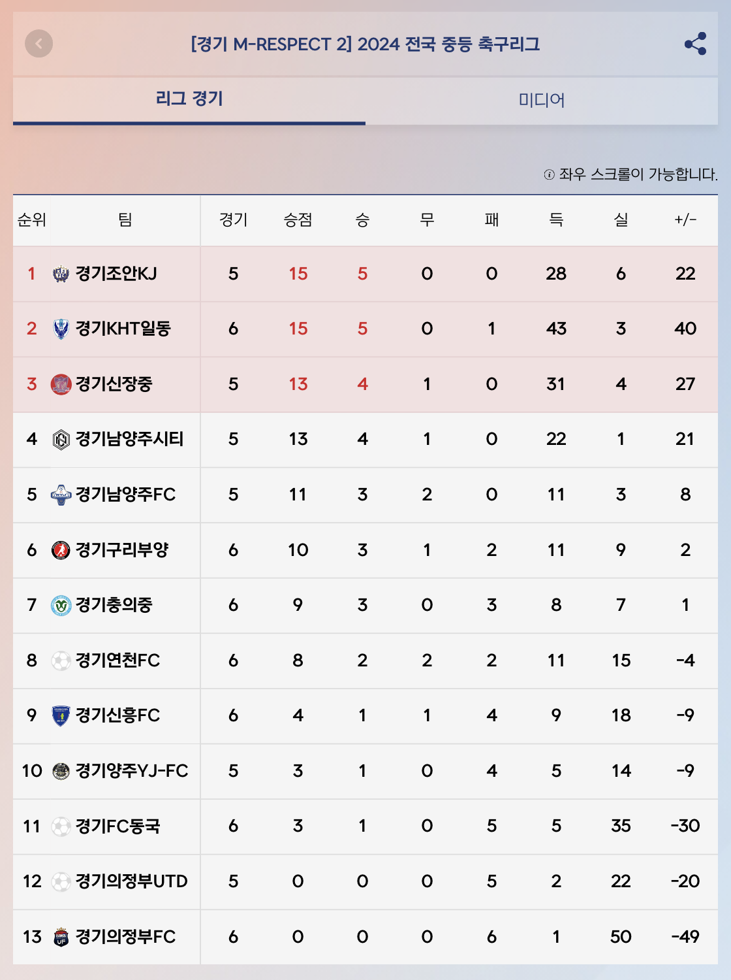Image resolution: width=731 pixels, height=980 pixels.
Task: Click the 경기신장중 team logo
Action: 61,384
